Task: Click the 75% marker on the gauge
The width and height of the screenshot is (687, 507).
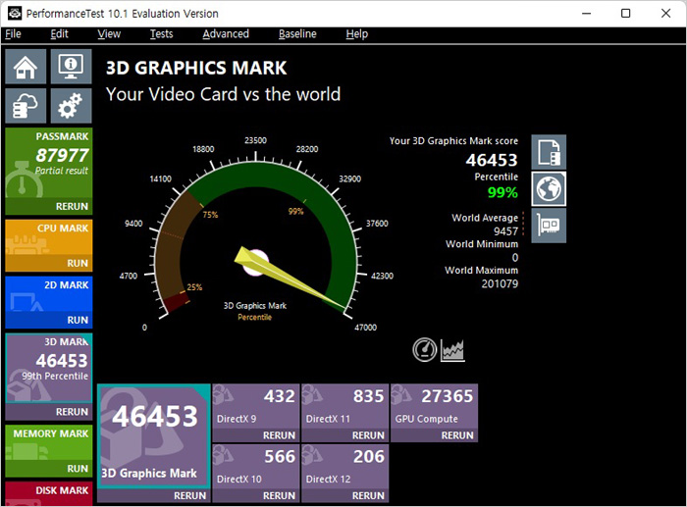Action: [x=210, y=215]
